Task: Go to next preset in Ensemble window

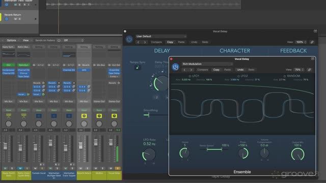Action: (191, 70)
